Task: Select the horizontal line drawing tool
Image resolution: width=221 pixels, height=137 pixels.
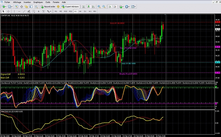Action: (x=19, y=11)
